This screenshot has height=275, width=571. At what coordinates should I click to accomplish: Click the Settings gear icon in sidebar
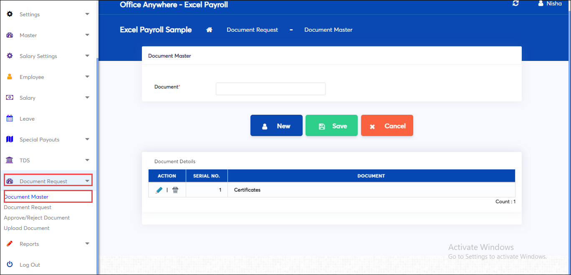coord(10,14)
